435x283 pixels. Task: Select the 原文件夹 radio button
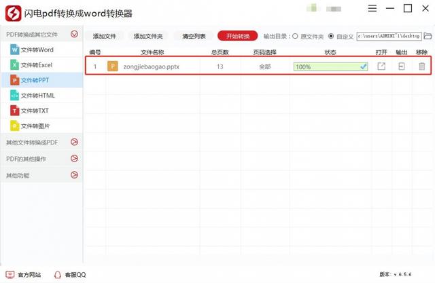[295, 36]
